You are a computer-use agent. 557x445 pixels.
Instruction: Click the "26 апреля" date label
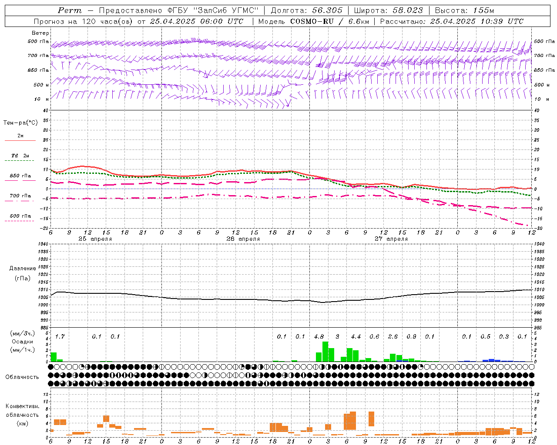[x=243, y=239]
